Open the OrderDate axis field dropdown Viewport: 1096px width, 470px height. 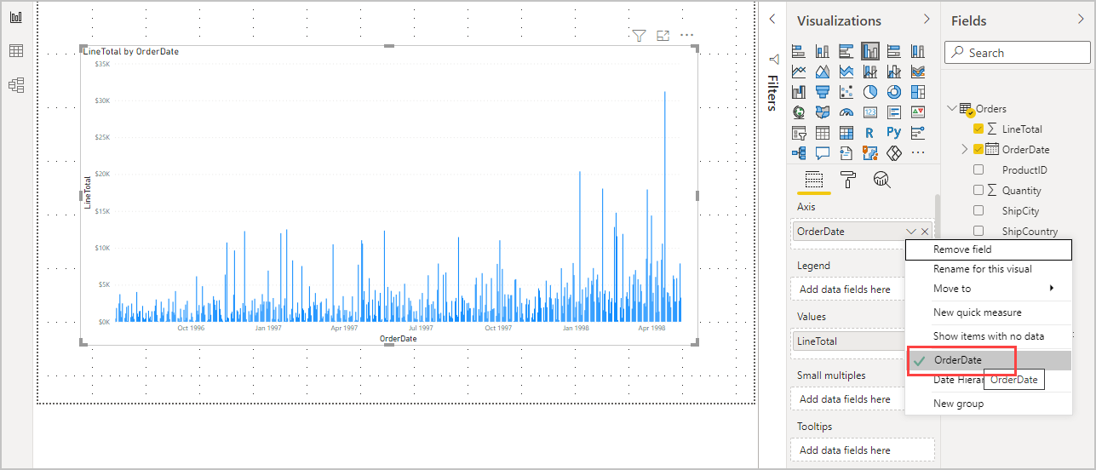[911, 232]
